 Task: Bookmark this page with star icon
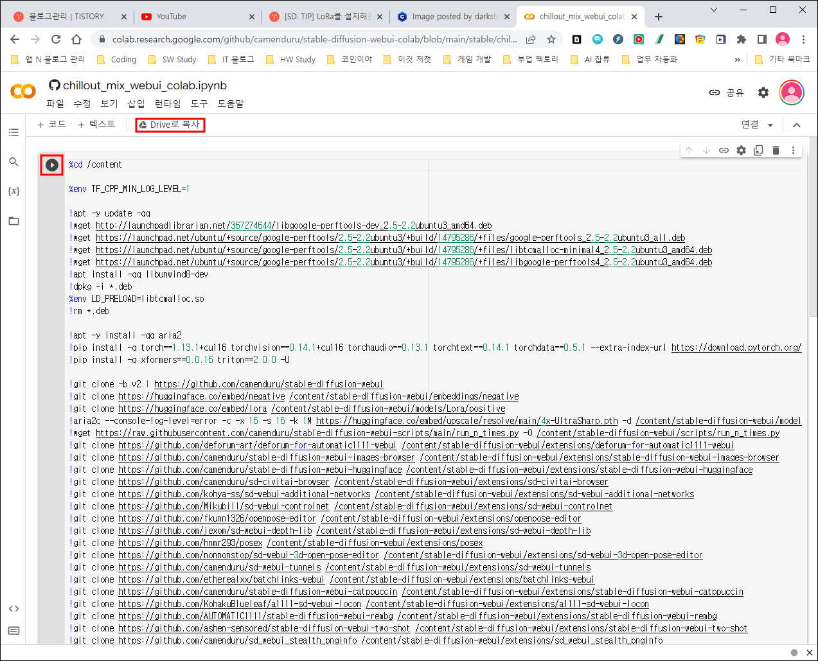551,39
